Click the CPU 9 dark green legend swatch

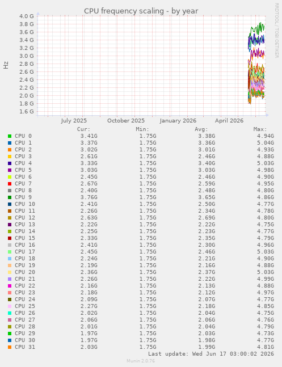(x=10, y=197)
